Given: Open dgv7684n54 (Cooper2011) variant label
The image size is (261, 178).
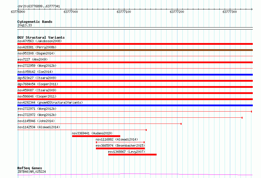Looking at the screenshot, I should [38, 84].
